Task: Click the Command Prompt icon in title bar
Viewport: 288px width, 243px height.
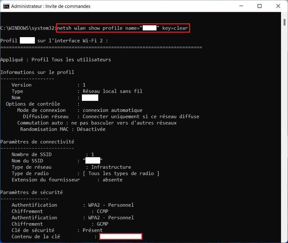Action: click(x=6, y=6)
